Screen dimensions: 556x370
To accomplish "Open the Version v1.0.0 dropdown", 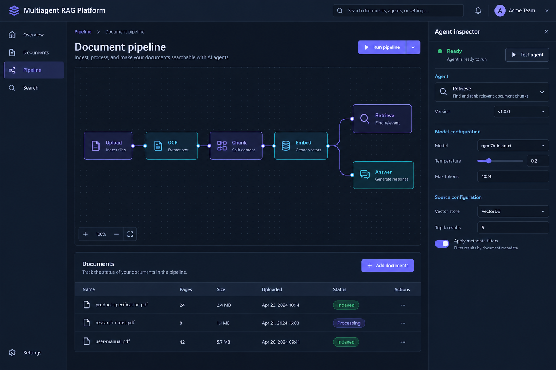I will (x=522, y=112).
